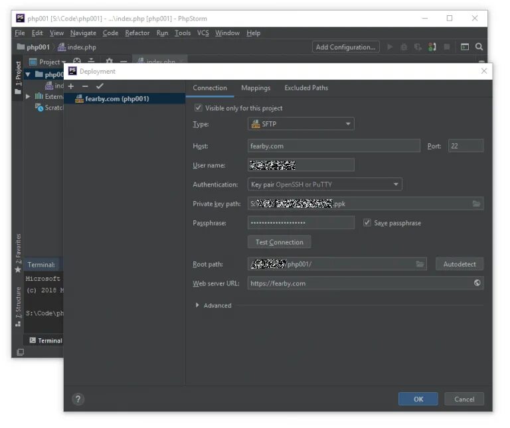
Task: Open the Project view dropdown
Action: point(48,62)
